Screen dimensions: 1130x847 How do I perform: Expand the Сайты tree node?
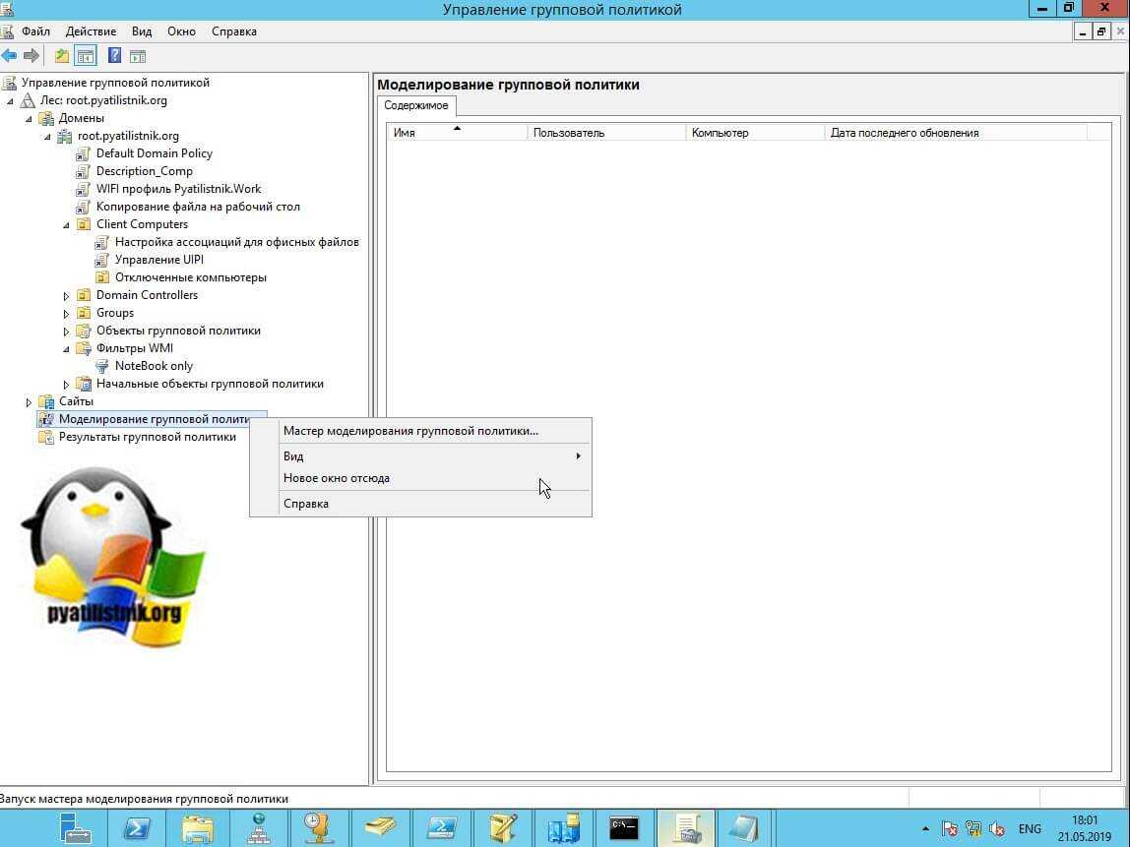pos(29,401)
